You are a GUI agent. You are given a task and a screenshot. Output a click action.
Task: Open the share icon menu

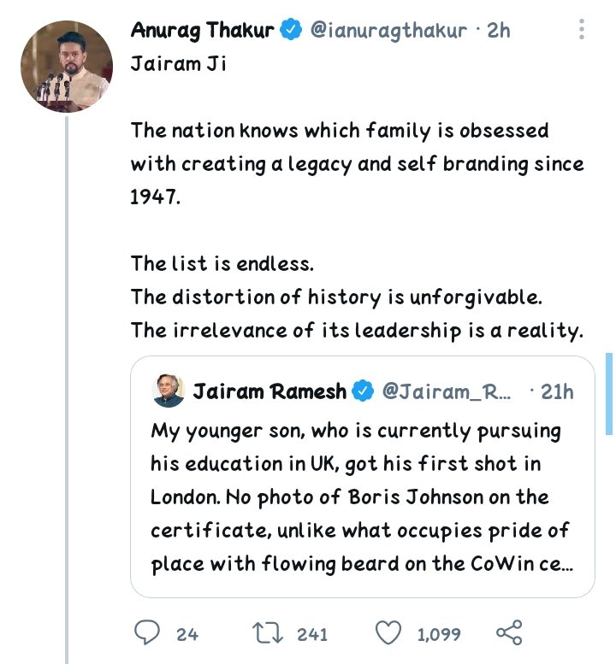(509, 633)
